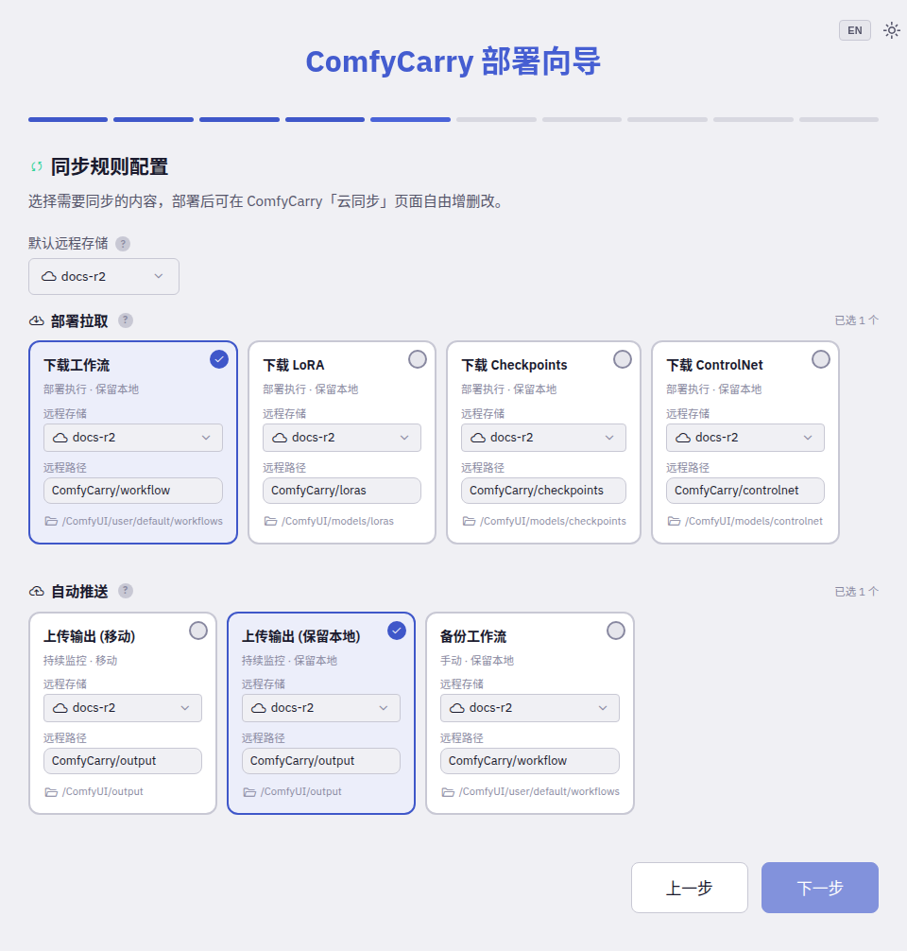This screenshot has width=907, height=951.
Task: Open remote storage dropdown in 下载工作流
Action: [133, 438]
